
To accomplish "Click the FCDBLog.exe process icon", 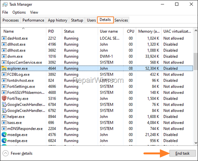I will coord(4,74).
